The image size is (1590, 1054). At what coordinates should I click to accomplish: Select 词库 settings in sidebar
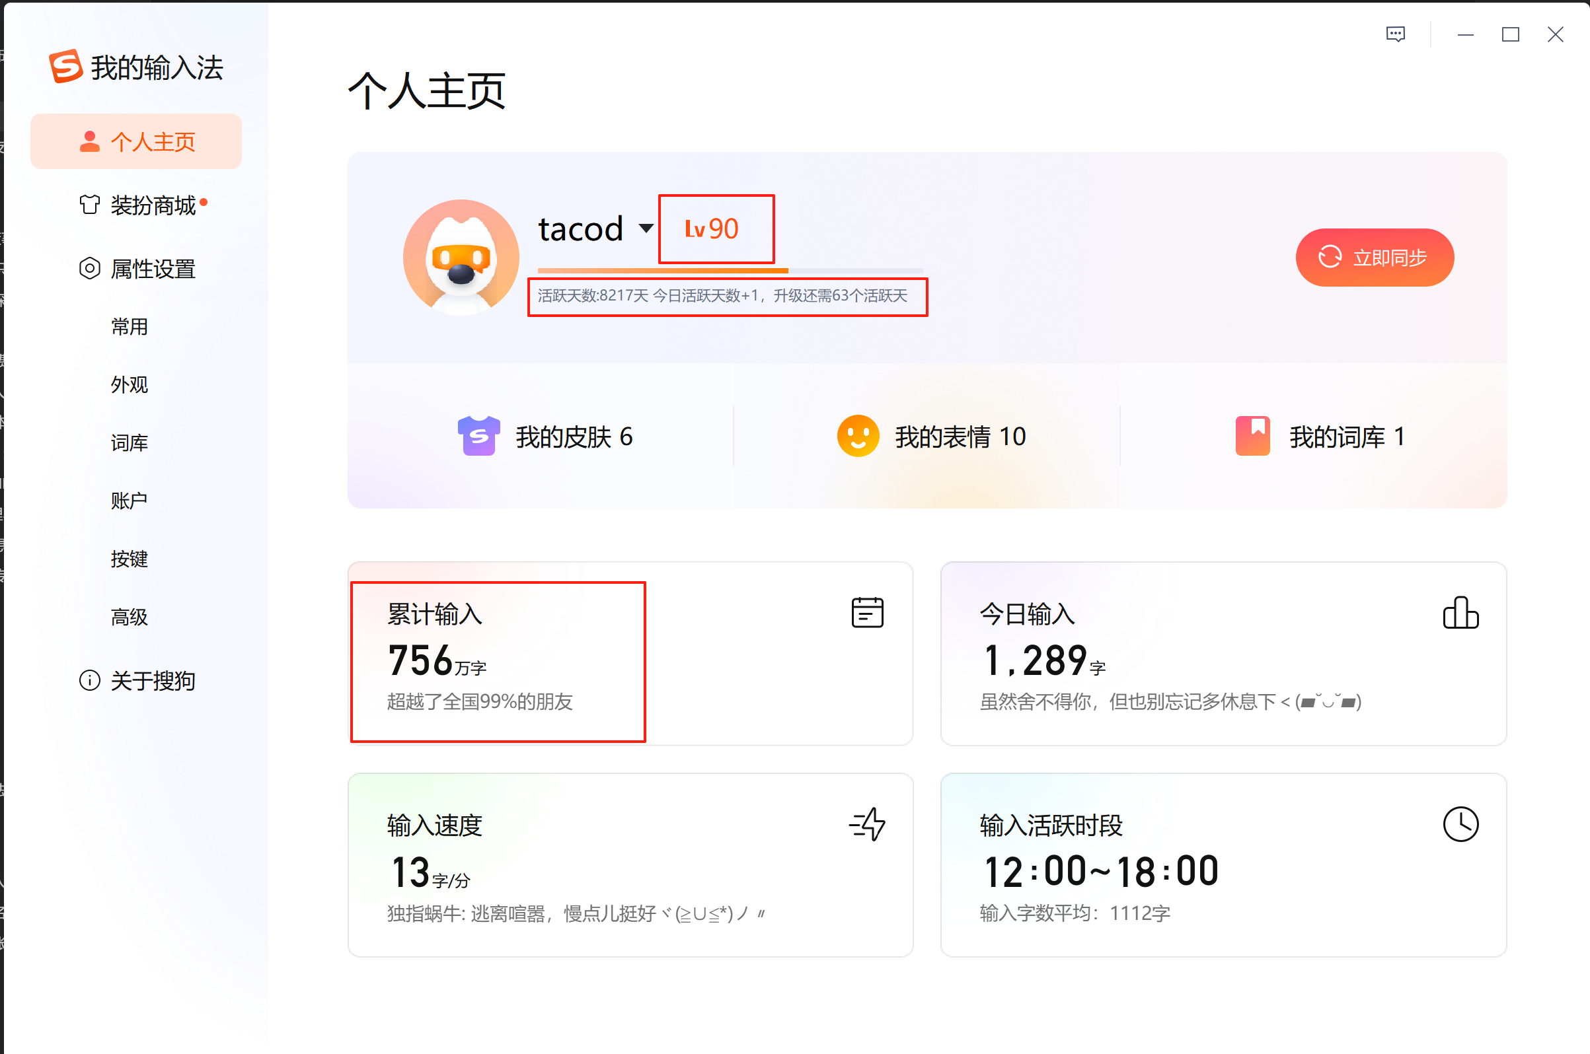(129, 443)
